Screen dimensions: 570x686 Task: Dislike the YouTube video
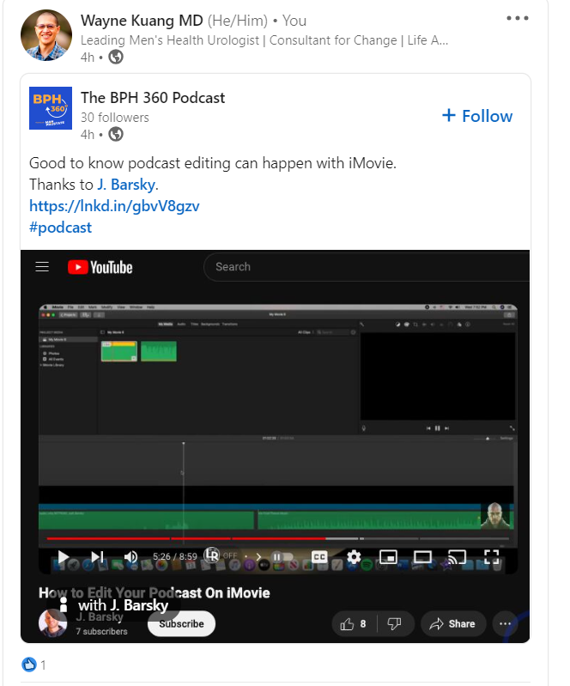coord(395,624)
